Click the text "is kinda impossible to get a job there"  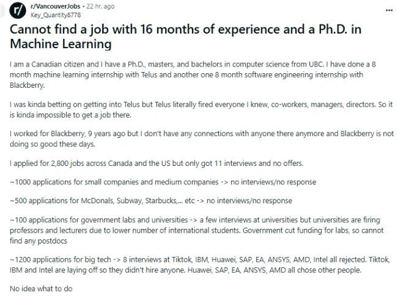point(73,115)
